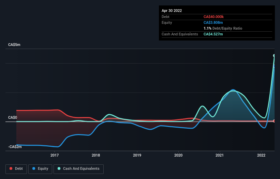Viewport: 280px width, 179px height.
Task: Toggle Cash And Equivalents legend button
Action: (78, 169)
